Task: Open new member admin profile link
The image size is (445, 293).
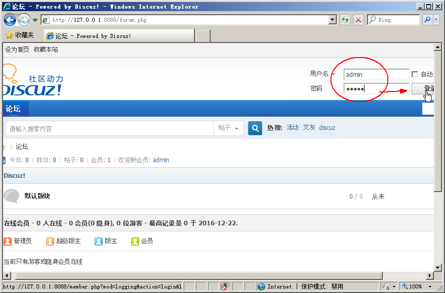Action: tap(161, 160)
